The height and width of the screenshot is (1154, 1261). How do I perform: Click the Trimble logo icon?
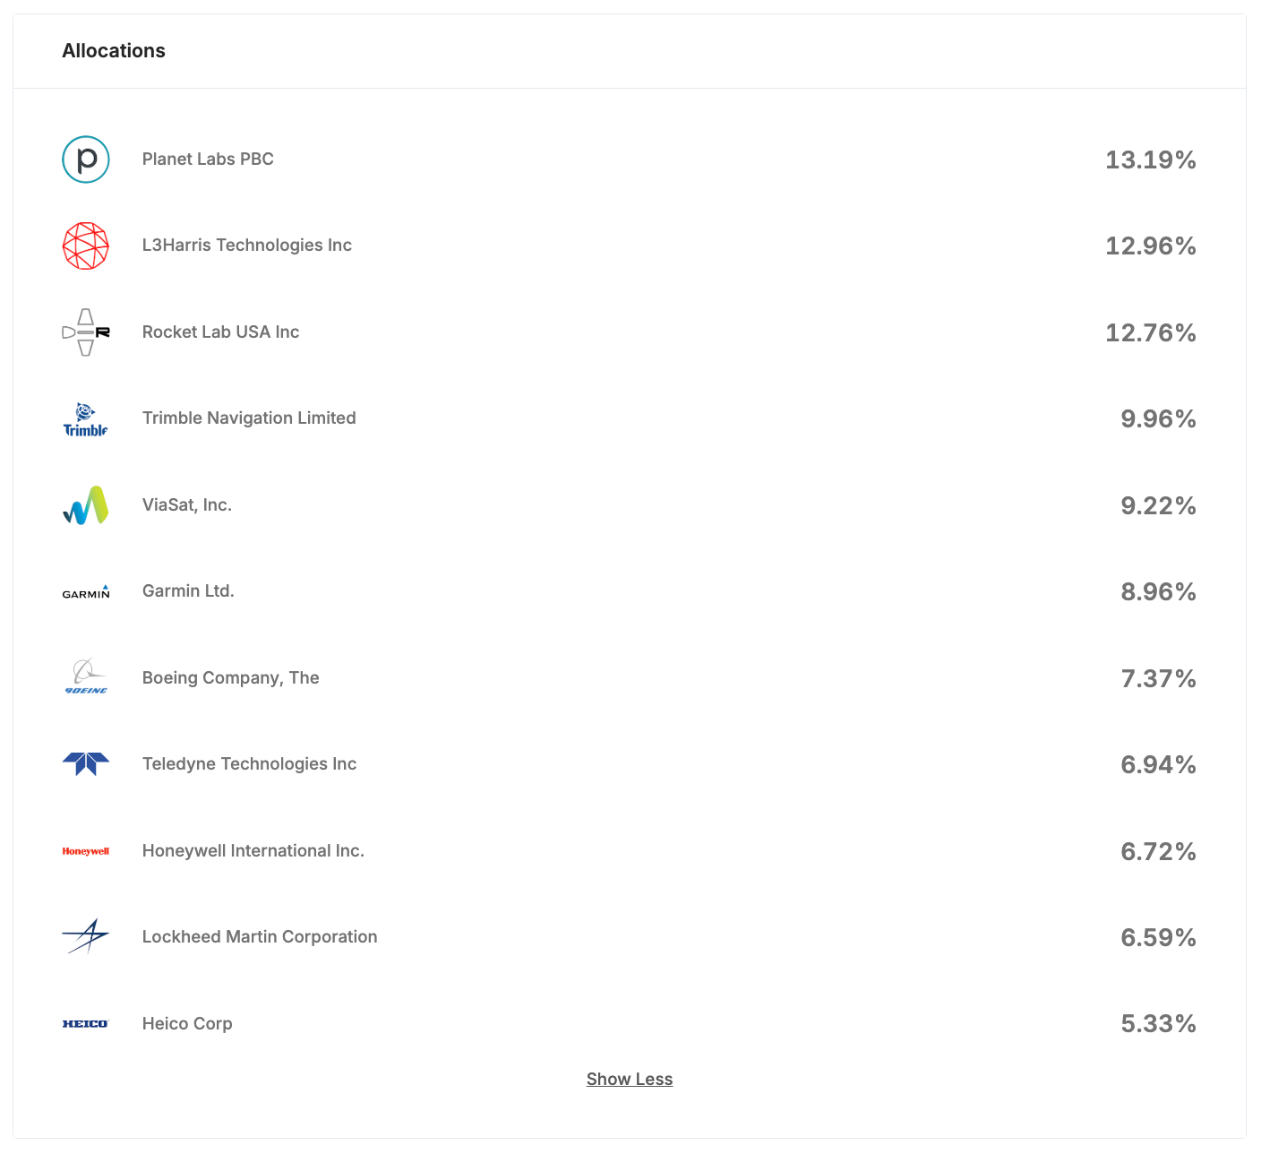[x=86, y=418]
